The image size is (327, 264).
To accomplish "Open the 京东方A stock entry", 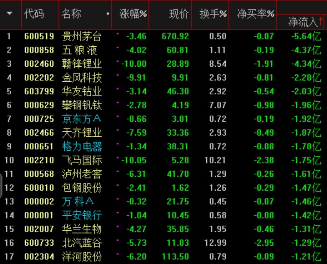I will pos(82,119).
